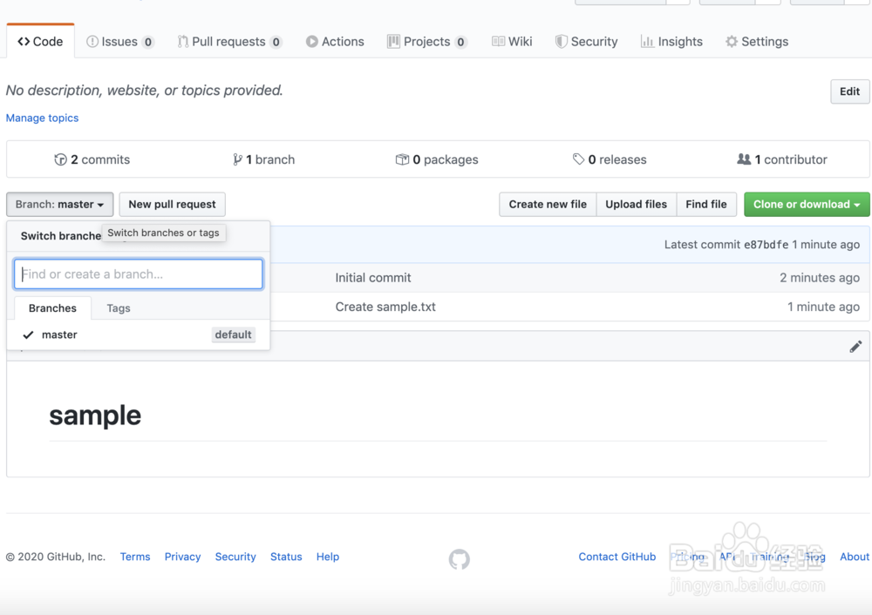The height and width of the screenshot is (615, 872).
Task: Select the master branch with checkmark
Action: pyautogui.click(x=59, y=335)
